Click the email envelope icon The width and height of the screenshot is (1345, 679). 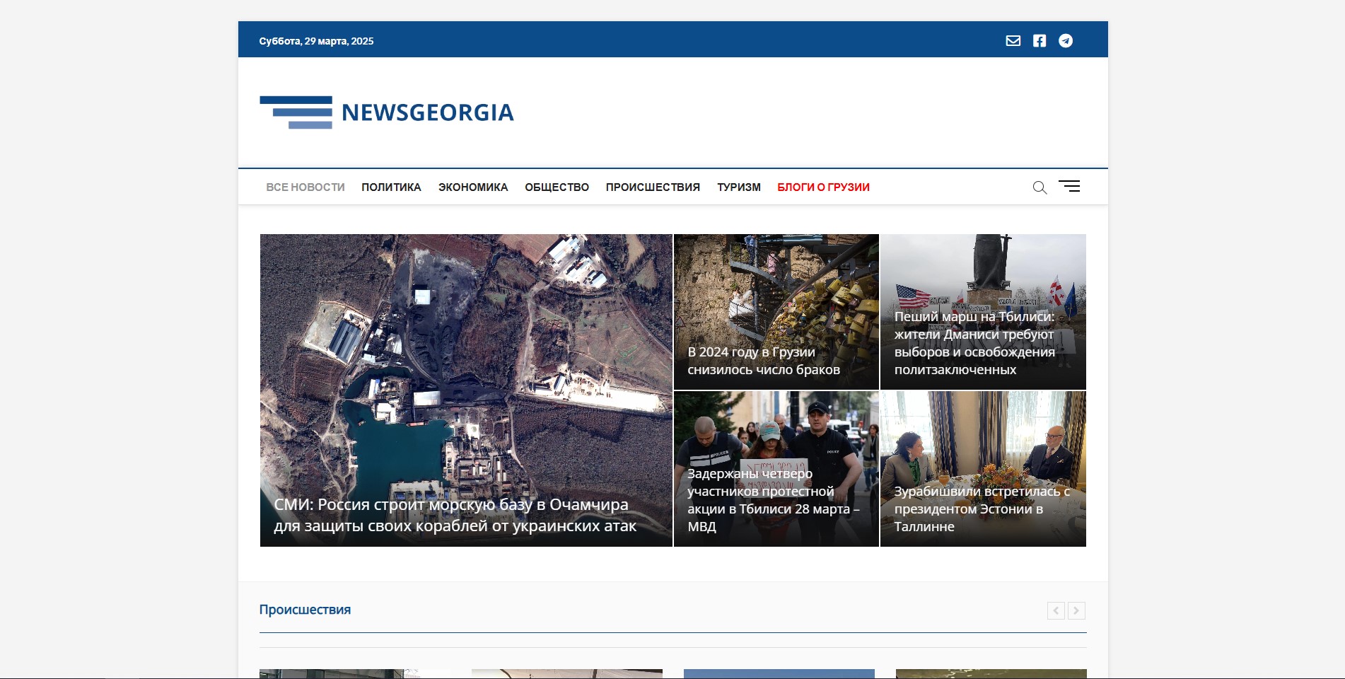(x=1013, y=41)
